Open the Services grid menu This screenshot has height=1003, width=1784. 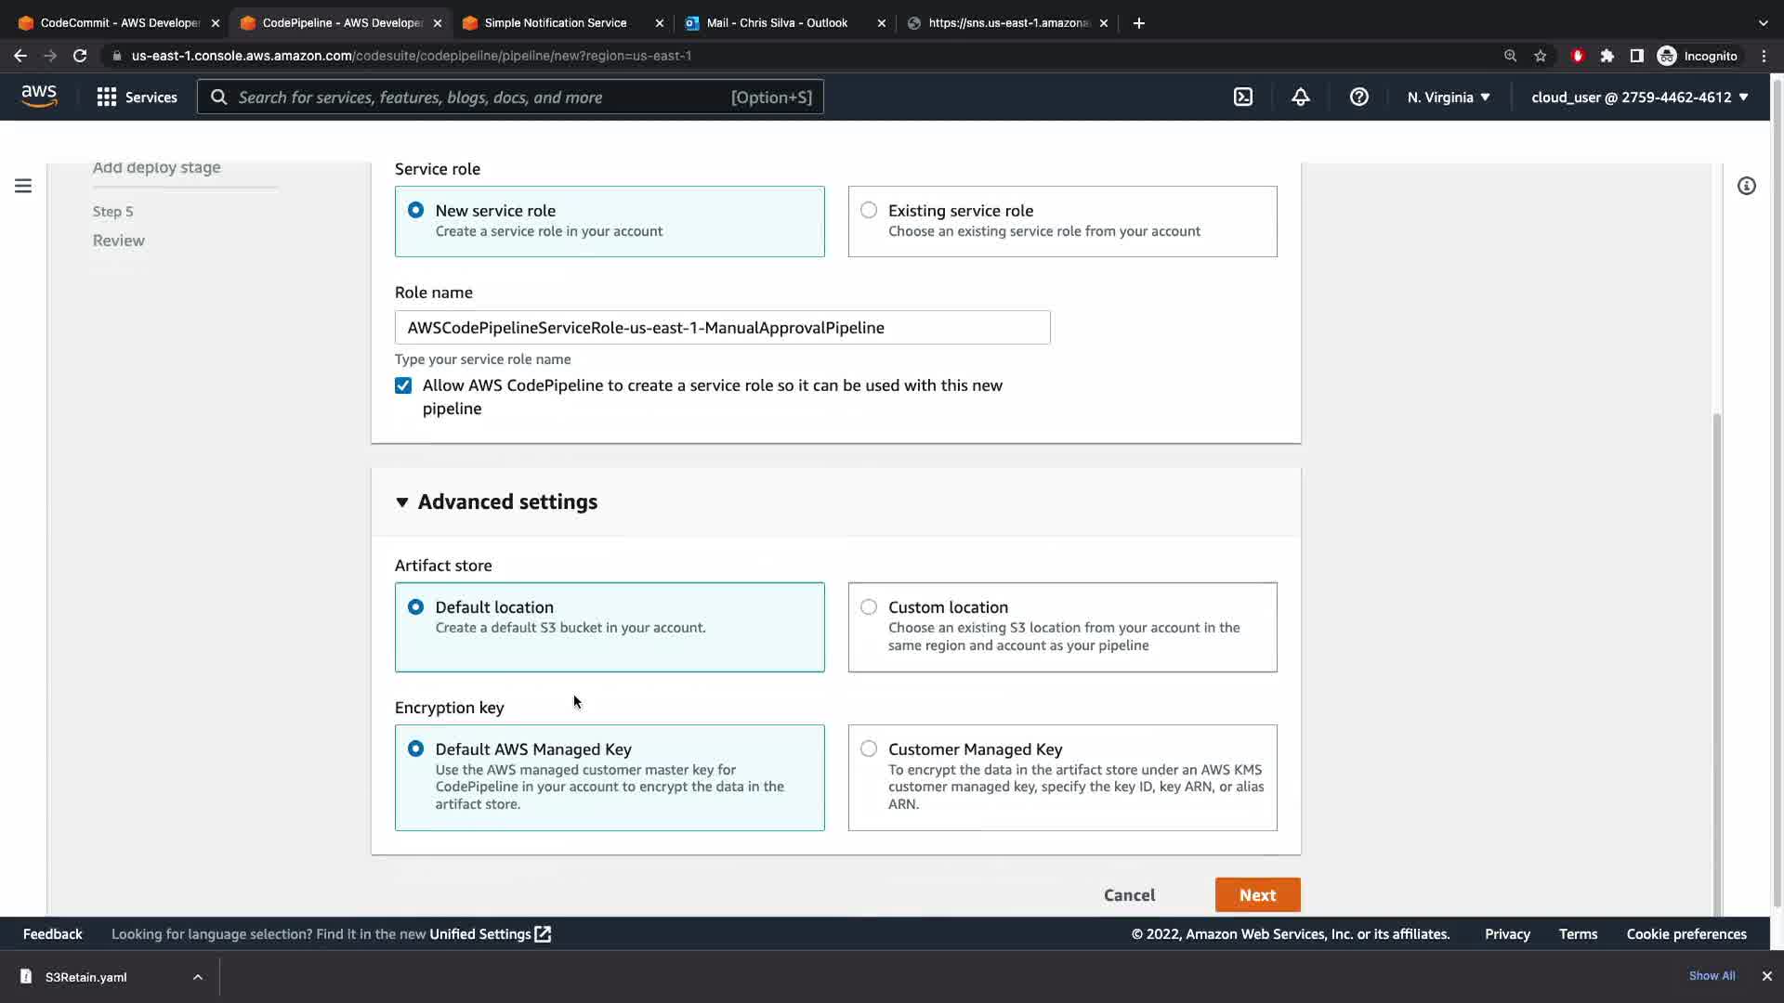pyautogui.click(x=137, y=97)
